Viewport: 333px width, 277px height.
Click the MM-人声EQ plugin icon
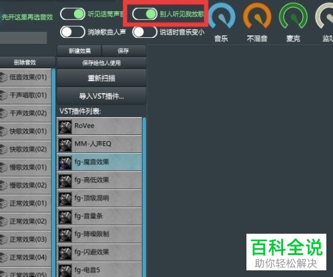[x=65, y=144]
